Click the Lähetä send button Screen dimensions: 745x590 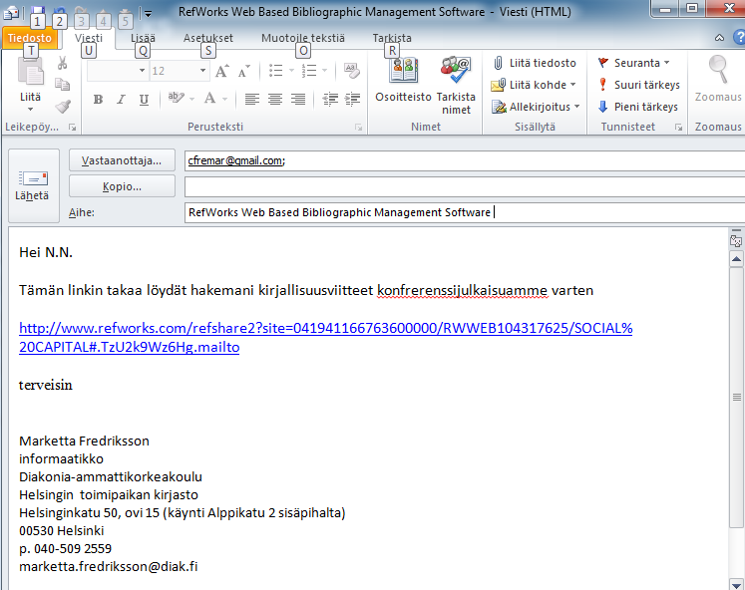pyautogui.click(x=34, y=185)
